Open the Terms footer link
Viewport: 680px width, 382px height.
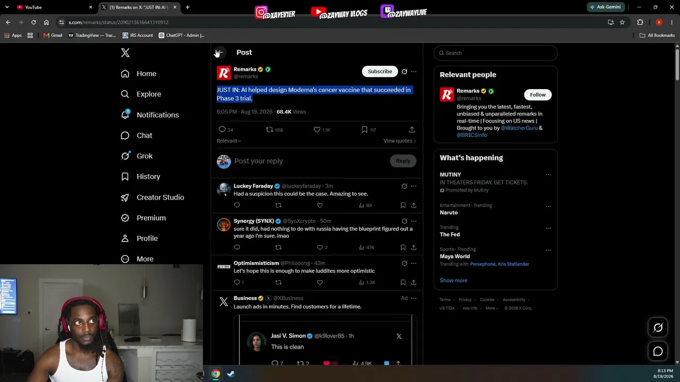pos(445,300)
